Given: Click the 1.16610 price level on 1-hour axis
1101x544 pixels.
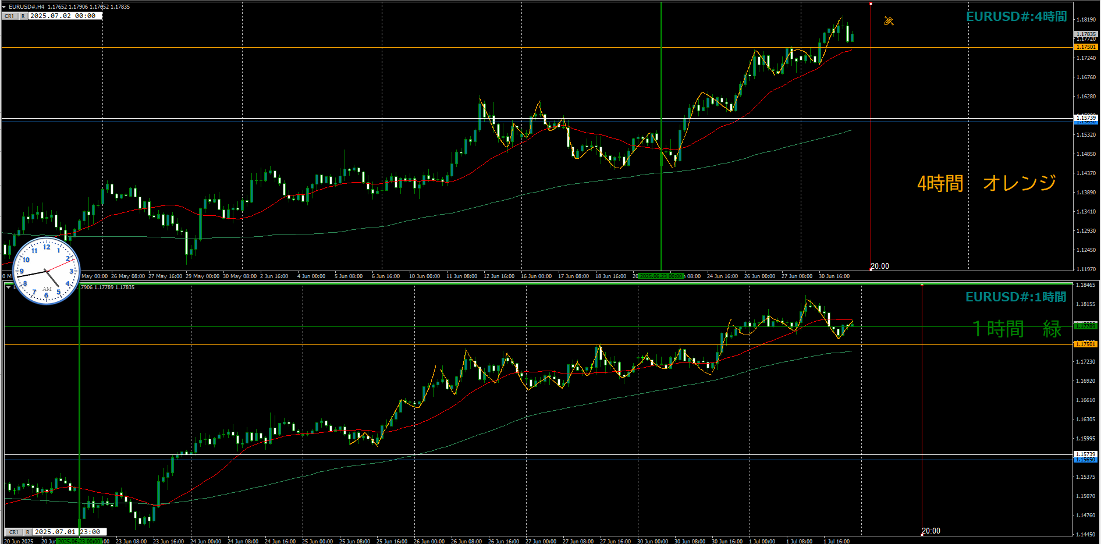Looking at the screenshot, I should point(1086,400).
